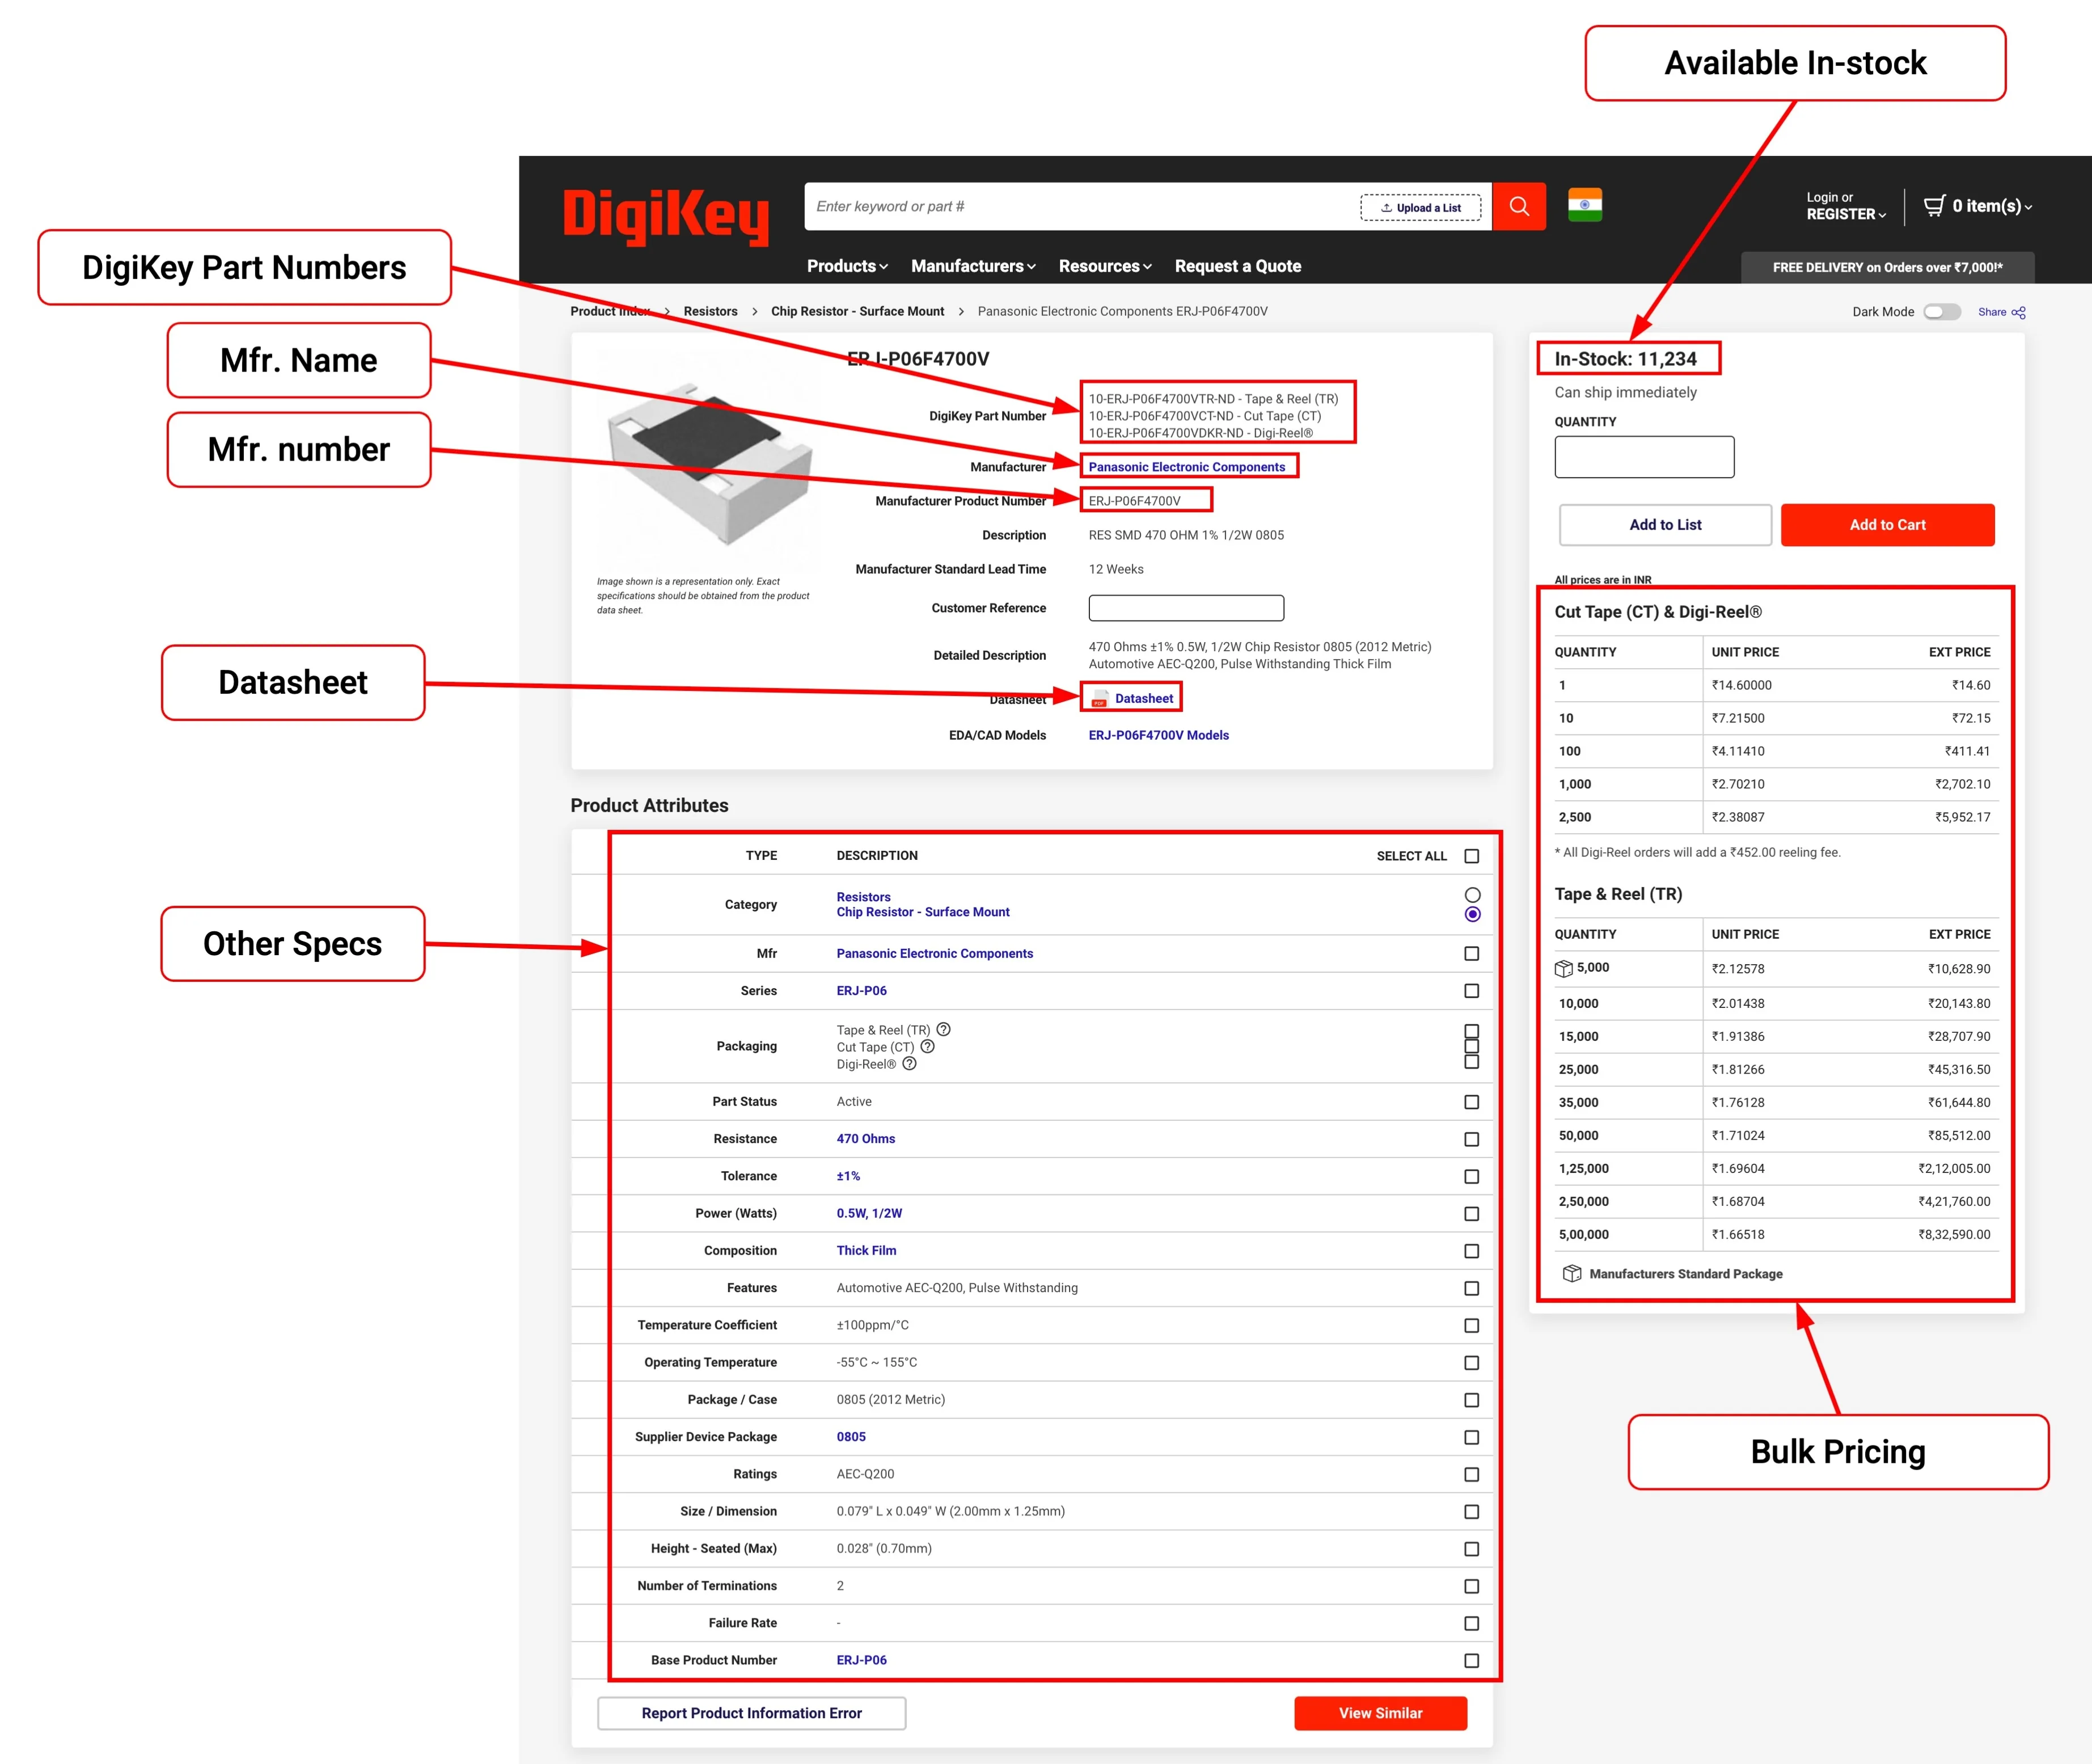The height and width of the screenshot is (1764, 2092).
Task: Click the India flag country selector
Action: 1584,205
